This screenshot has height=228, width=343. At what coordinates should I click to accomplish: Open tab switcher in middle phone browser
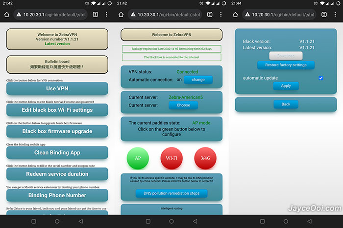pos(210,15)
